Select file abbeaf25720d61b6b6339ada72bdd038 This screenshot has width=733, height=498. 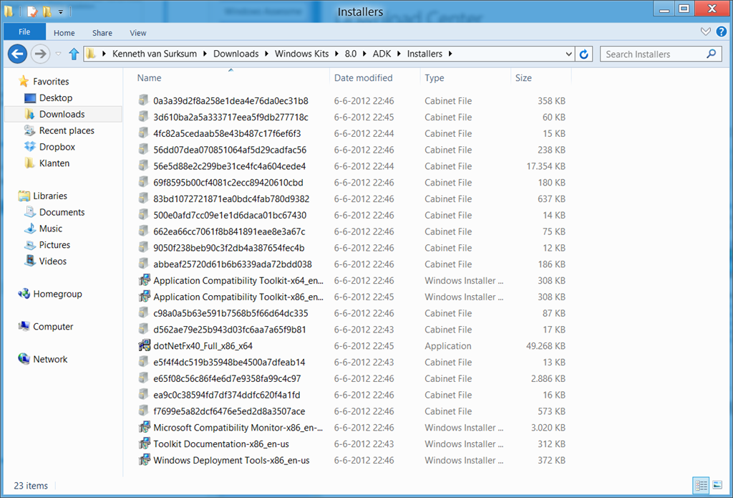(233, 264)
